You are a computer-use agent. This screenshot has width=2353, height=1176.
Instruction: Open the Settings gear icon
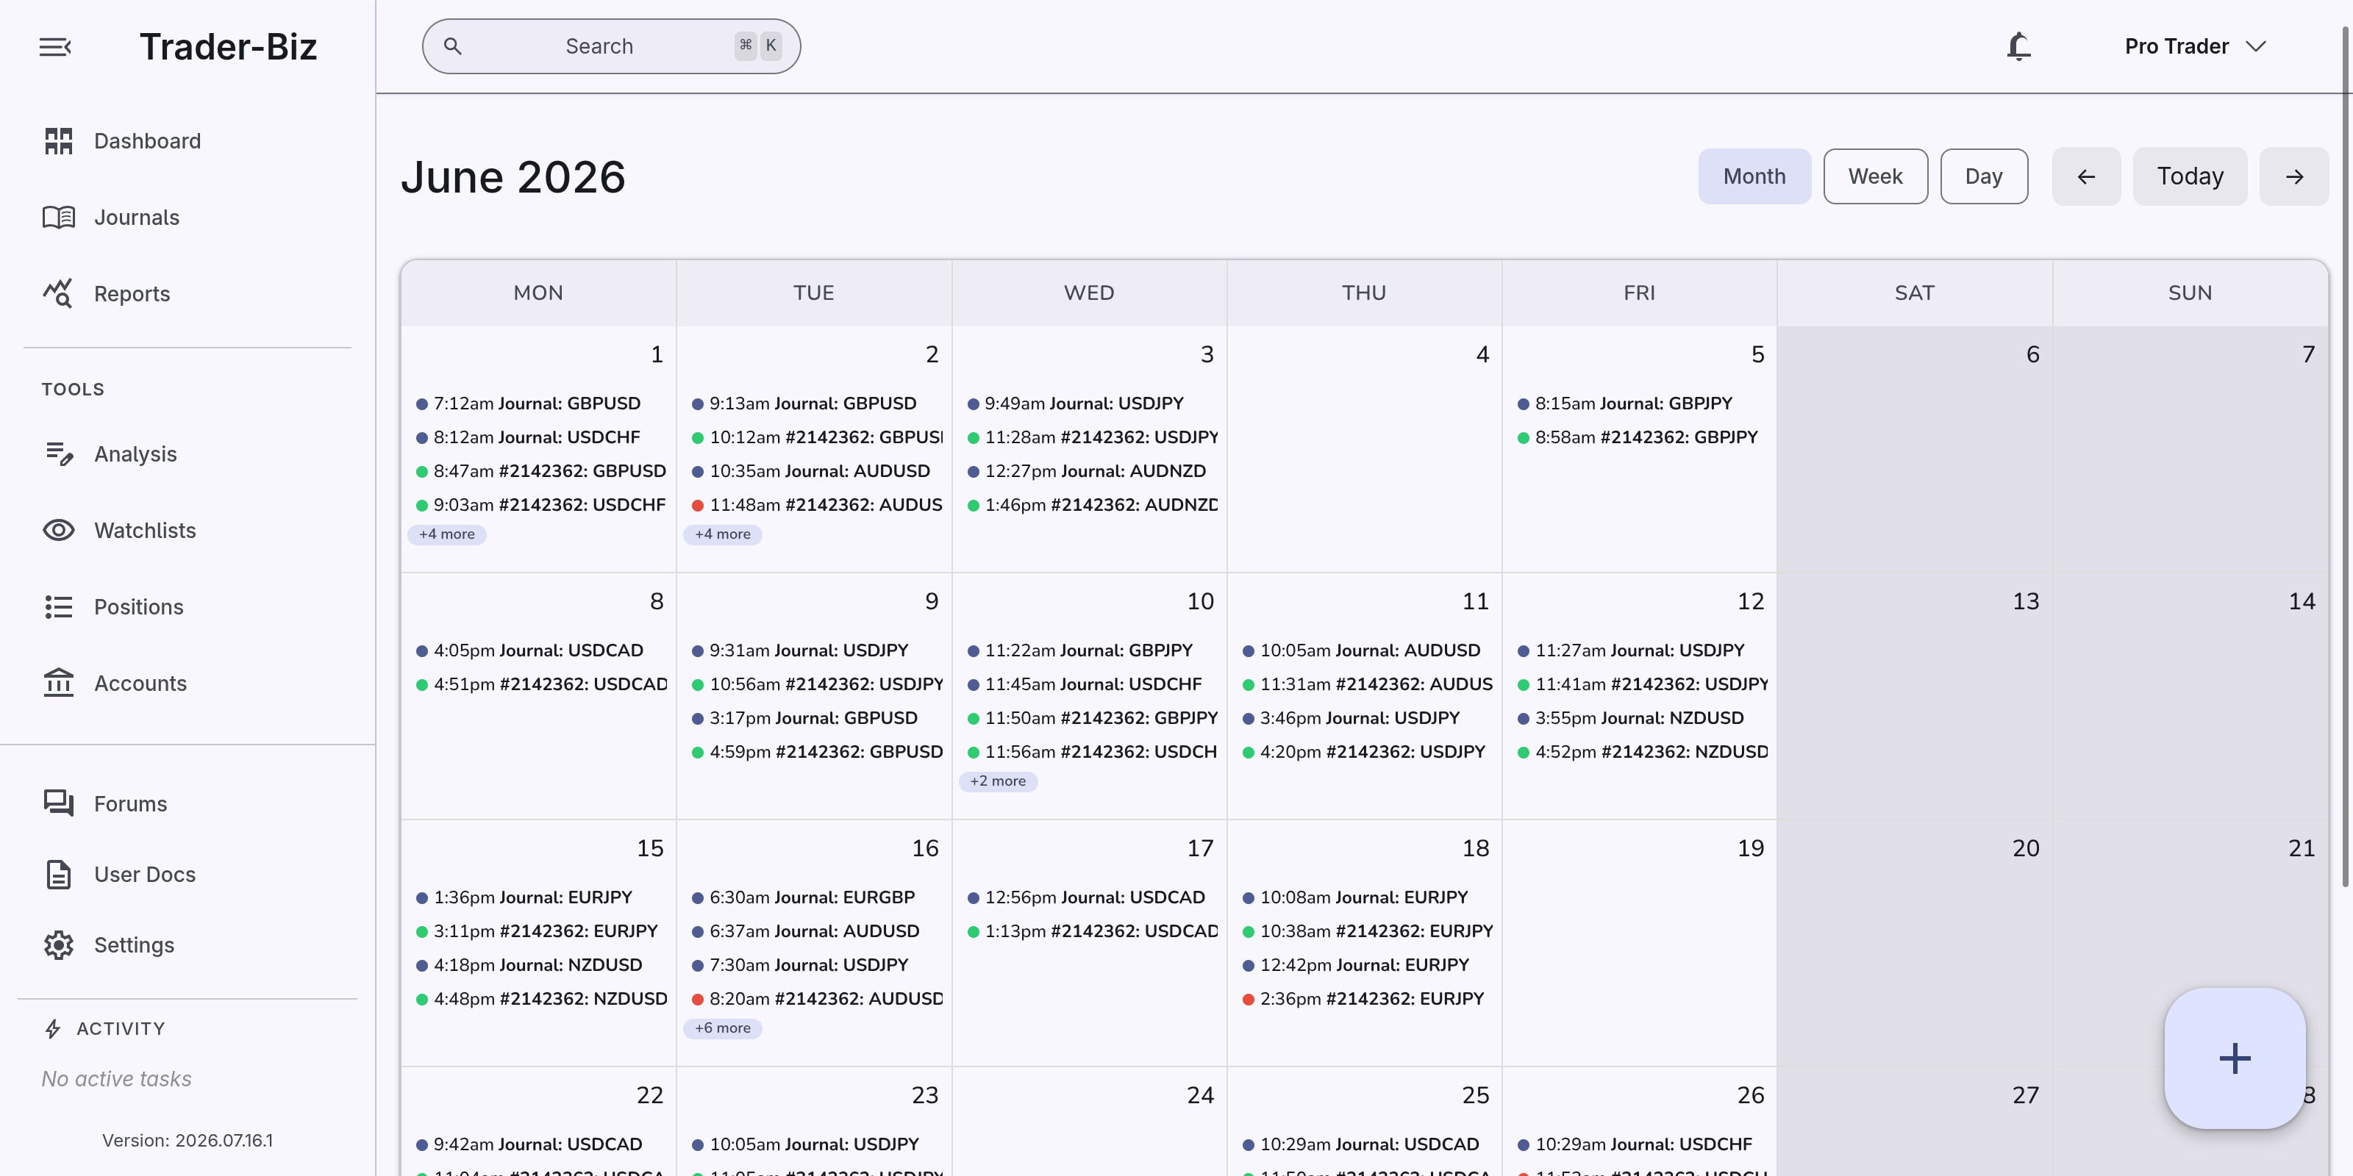coord(59,945)
